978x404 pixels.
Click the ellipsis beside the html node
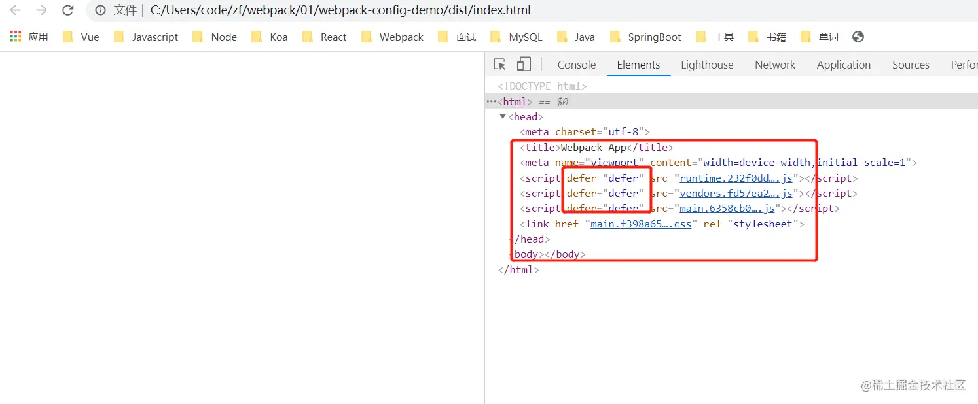click(491, 101)
